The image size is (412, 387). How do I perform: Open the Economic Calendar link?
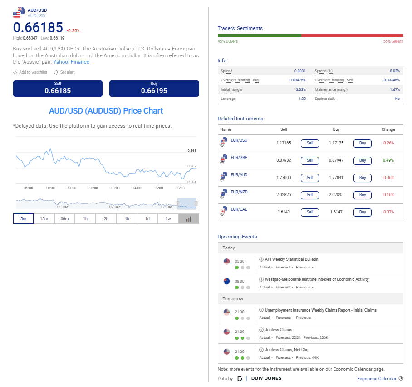[377, 378]
